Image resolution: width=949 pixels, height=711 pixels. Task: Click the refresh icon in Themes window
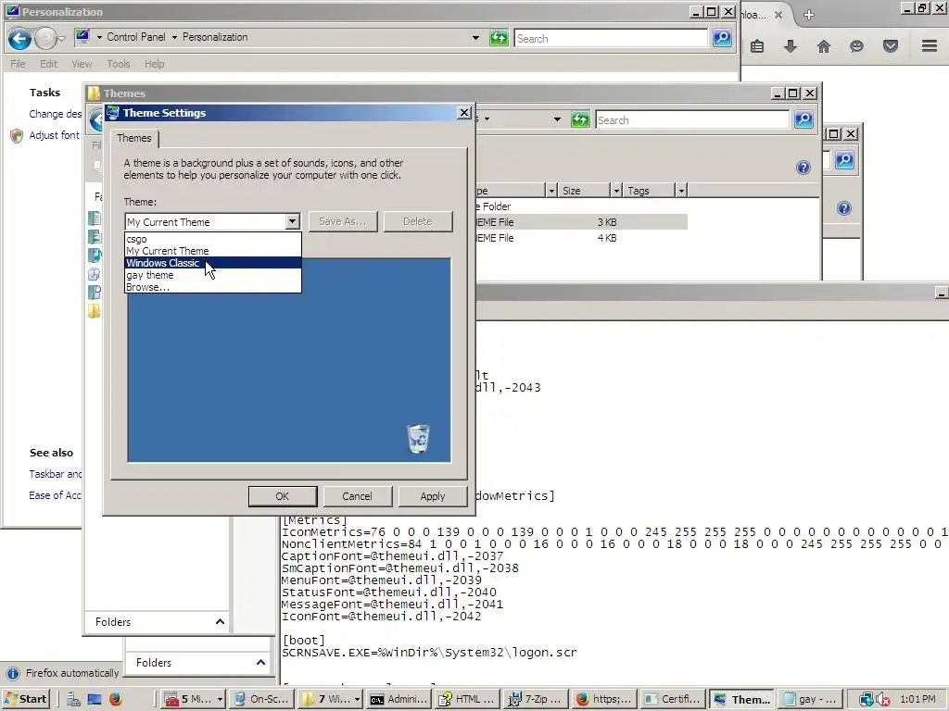(580, 119)
